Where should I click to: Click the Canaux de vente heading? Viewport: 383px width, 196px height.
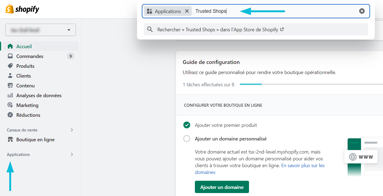[x=22, y=130]
